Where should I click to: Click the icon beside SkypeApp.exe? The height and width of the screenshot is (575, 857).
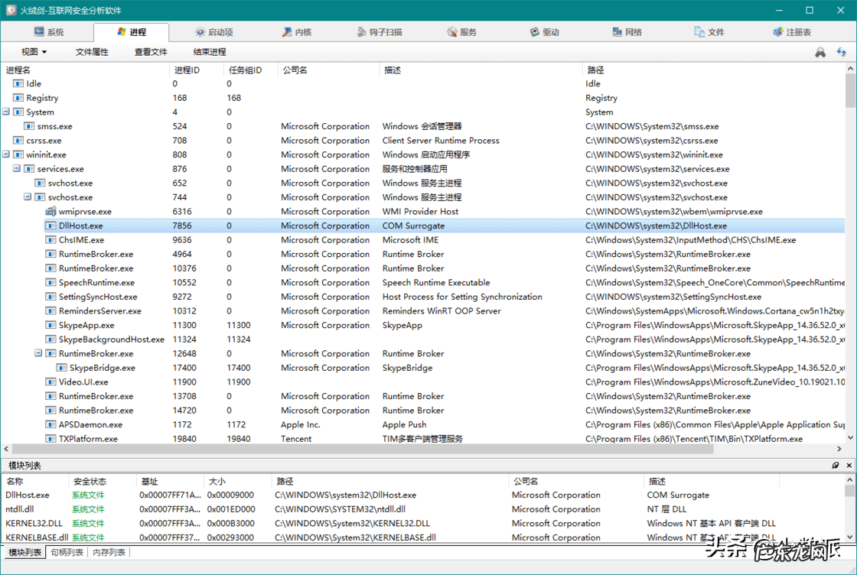click(51, 326)
